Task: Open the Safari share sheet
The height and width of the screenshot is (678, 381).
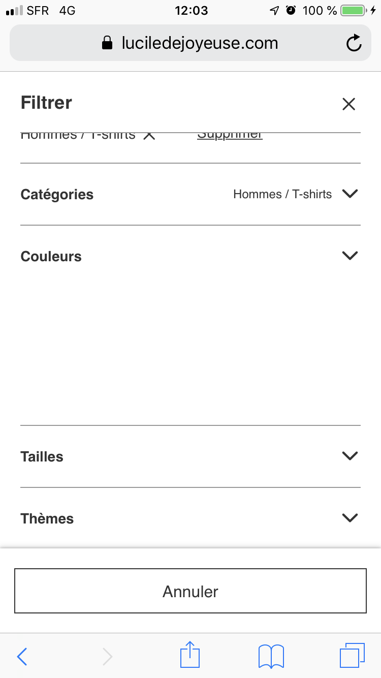Action: (190, 655)
